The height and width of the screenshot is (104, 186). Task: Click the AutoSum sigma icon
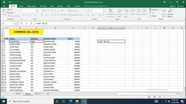151,10
